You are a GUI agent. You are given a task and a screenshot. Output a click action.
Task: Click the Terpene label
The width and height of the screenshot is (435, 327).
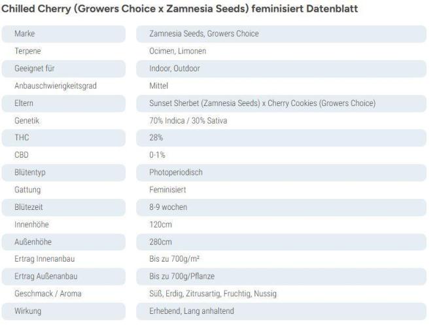coord(29,50)
